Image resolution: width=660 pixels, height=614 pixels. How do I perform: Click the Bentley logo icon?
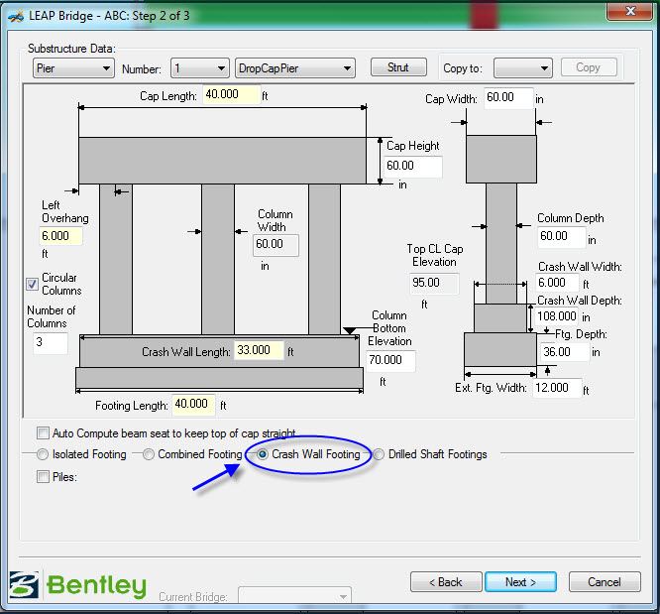(x=25, y=584)
